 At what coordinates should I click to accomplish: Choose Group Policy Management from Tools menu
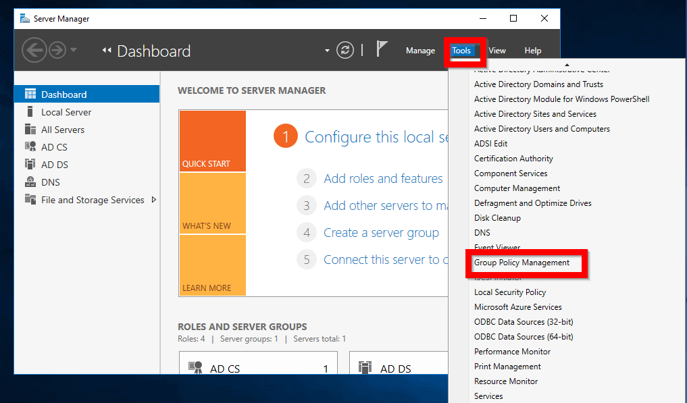[521, 263]
